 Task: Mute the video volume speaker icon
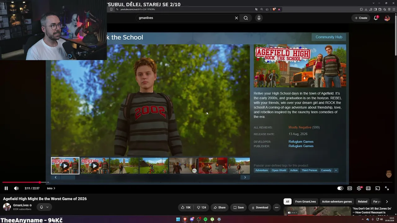point(16,188)
